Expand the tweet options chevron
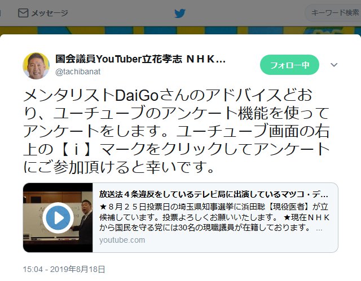The image size is (361, 281). [334, 65]
